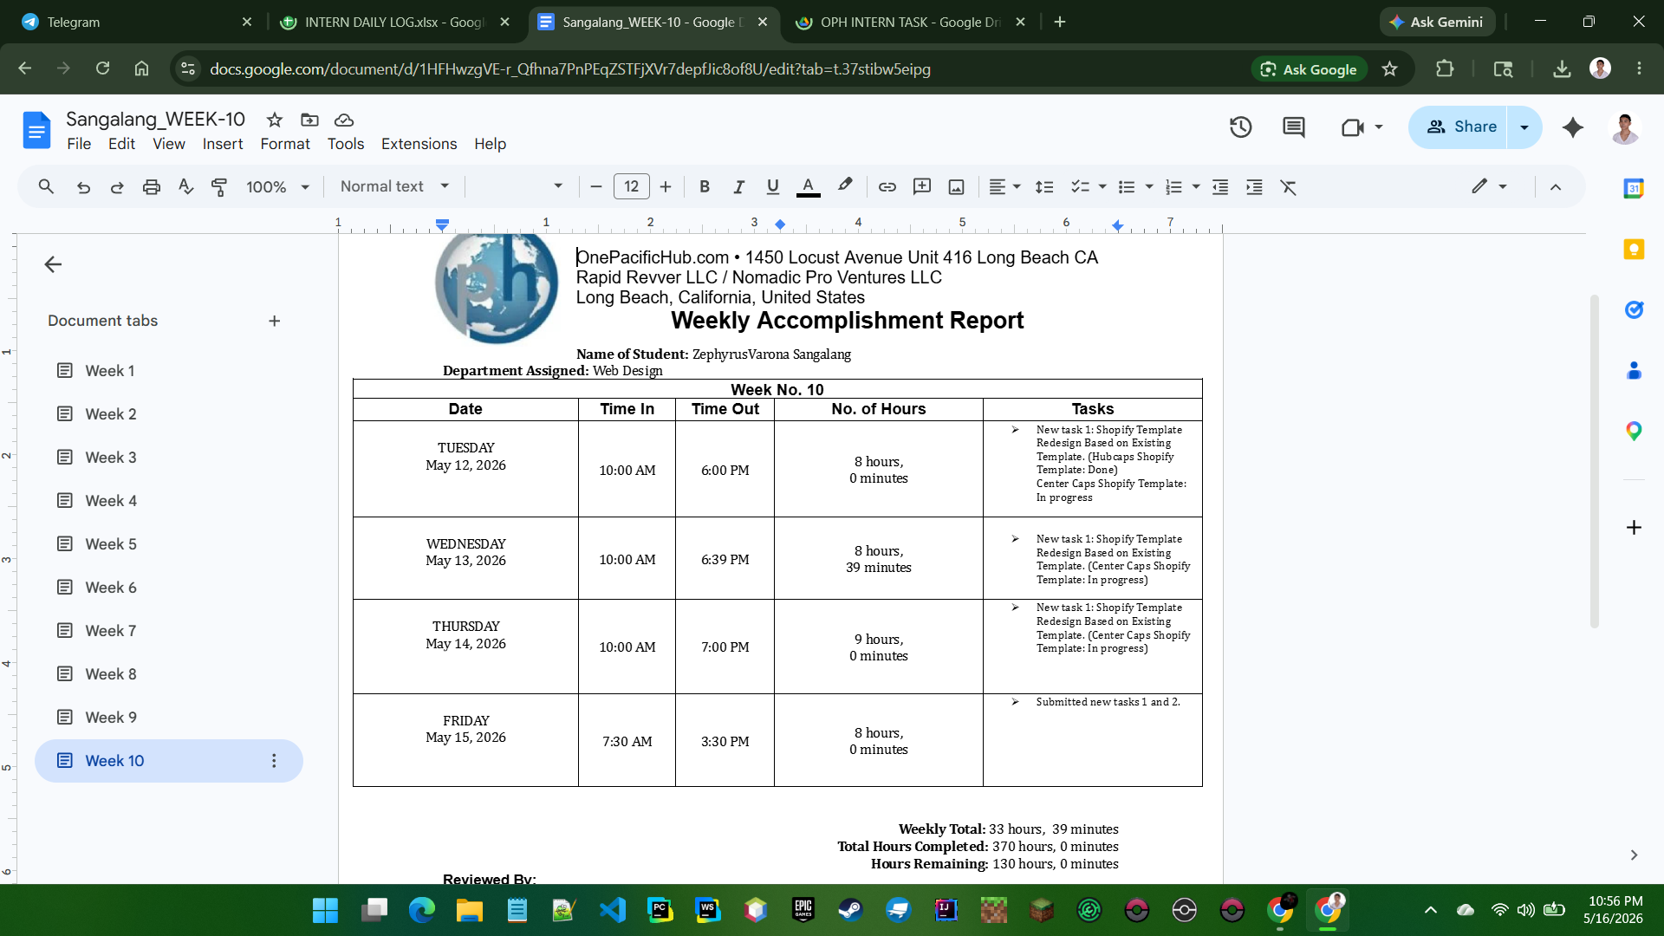Viewport: 1664px width, 936px height.
Task: Run spelling and grammar check
Action: (185, 186)
